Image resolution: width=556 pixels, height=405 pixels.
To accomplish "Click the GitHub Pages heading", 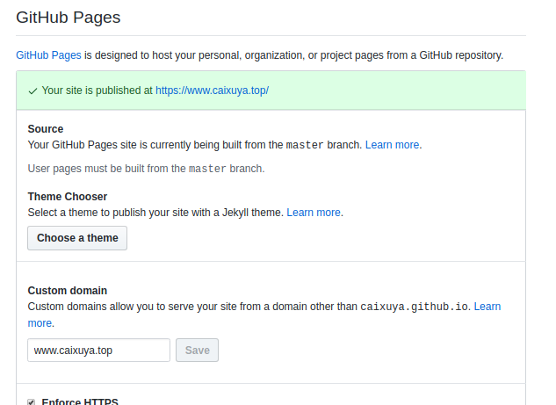I will tap(69, 18).
